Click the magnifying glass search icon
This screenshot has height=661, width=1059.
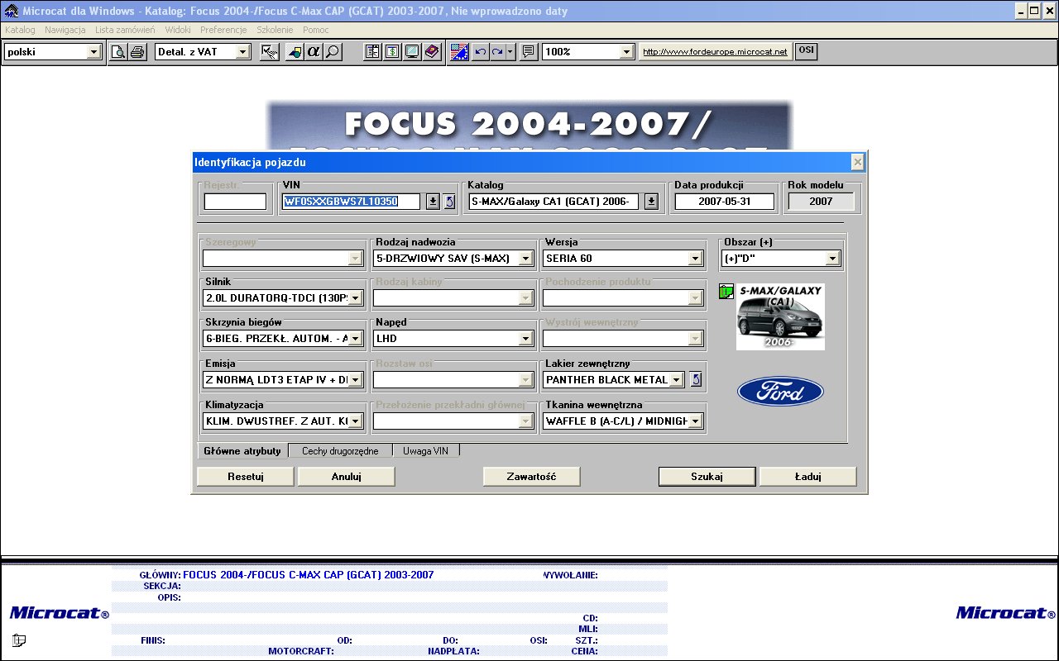point(333,52)
